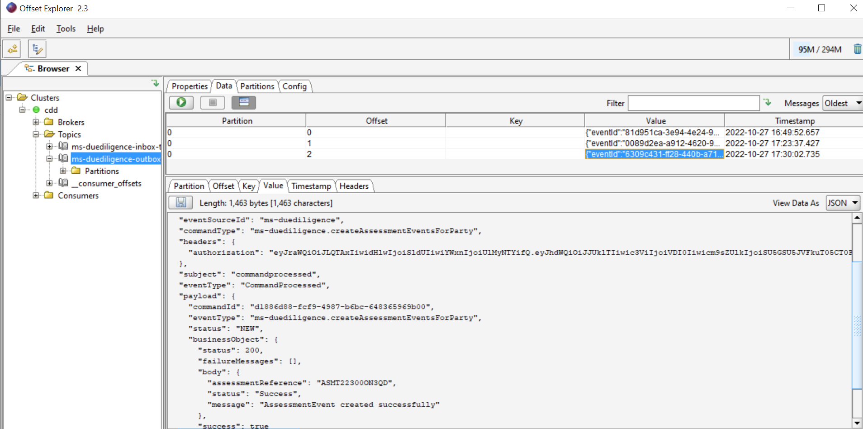The image size is (863, 429).
Task: Click the save floppy disk icon
Action: pyautogui.click(x=181, y=203)
